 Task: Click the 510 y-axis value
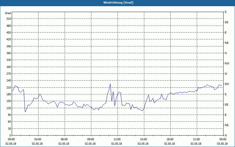pos(9,19)
